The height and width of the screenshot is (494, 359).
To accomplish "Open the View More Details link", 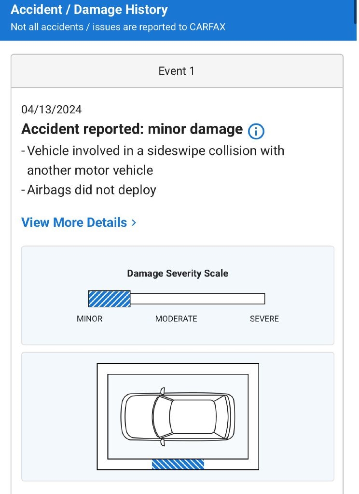I will pyautogui.click(x=74, y=222).
